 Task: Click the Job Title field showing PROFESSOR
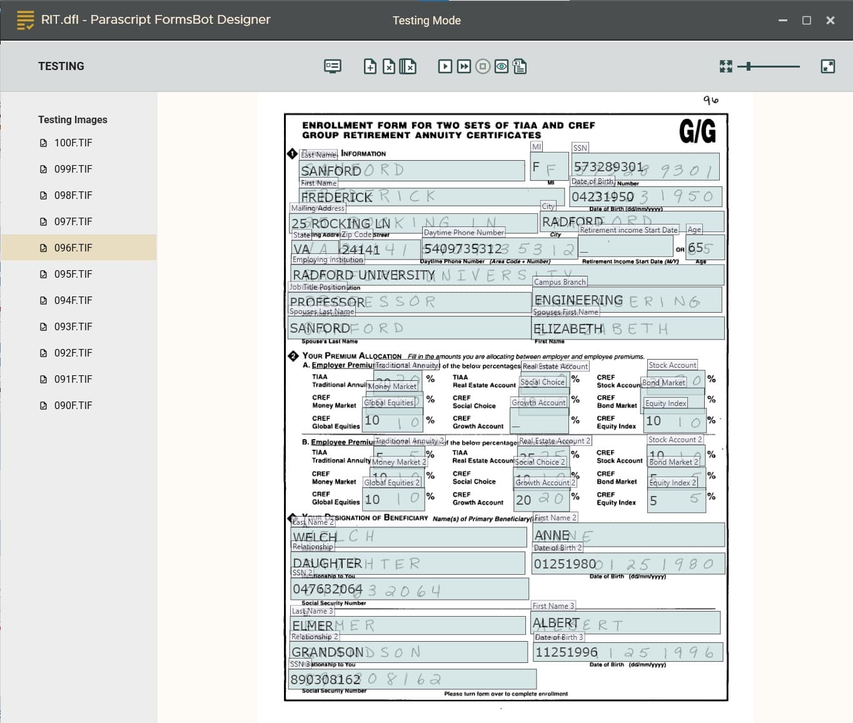pos(410,302)
